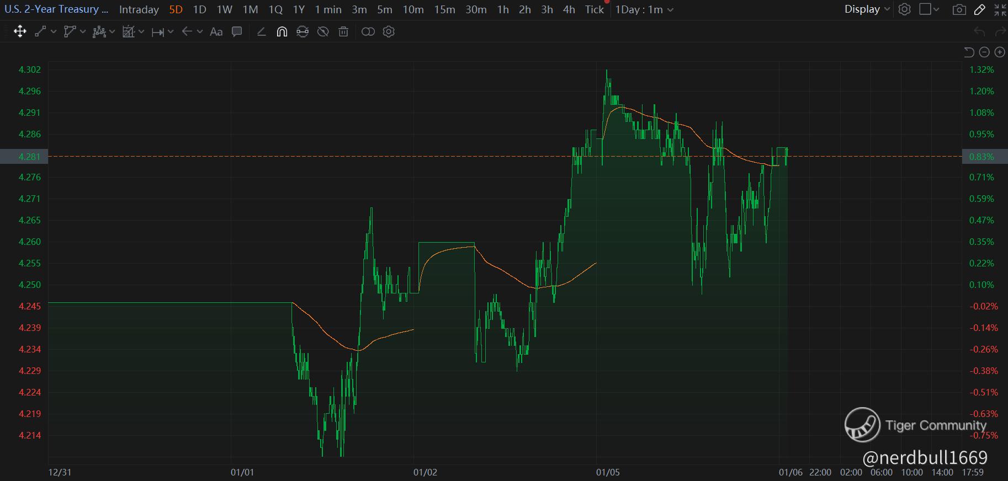Add a comment bubble annotation

click(237, 31)
